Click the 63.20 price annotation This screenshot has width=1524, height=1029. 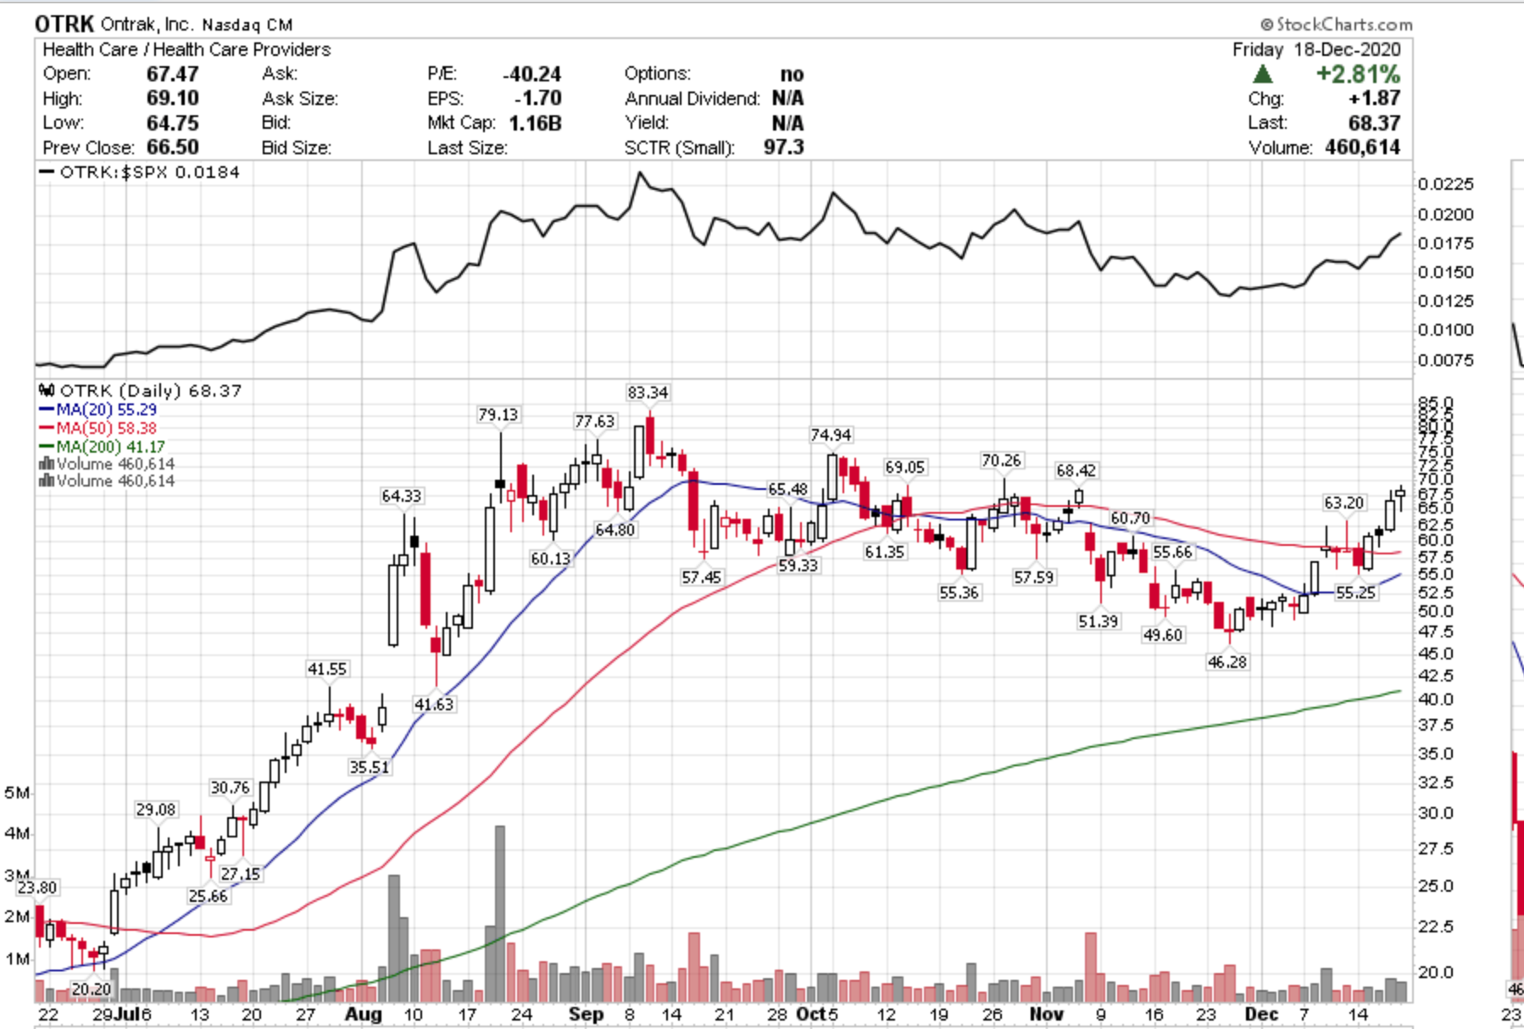click(1344, 503)
